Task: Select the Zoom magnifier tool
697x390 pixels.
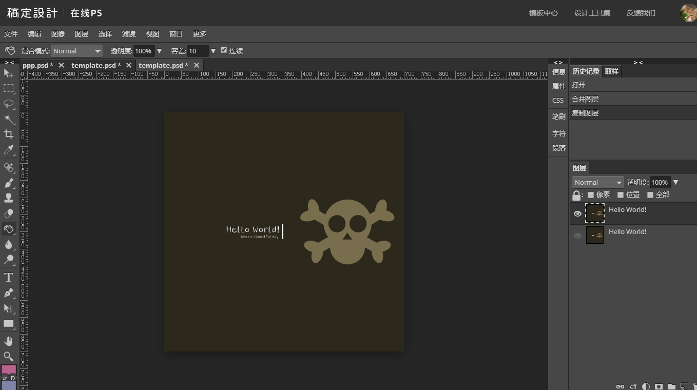Action: click(x=9, y=357)
